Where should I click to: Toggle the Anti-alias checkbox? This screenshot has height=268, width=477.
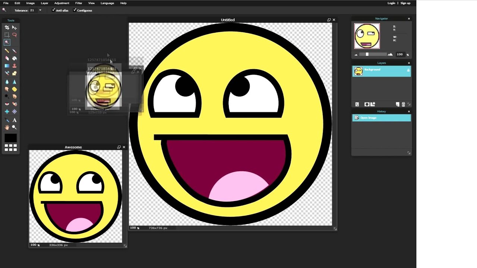54,10
